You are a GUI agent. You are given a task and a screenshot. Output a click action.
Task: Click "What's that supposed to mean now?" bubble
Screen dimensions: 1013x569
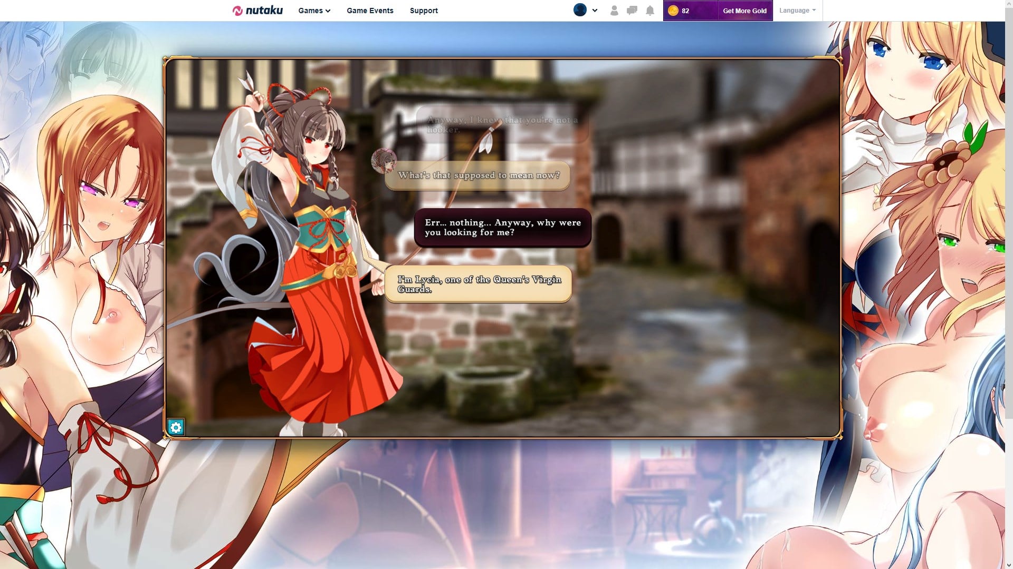[x=477, y=175]
